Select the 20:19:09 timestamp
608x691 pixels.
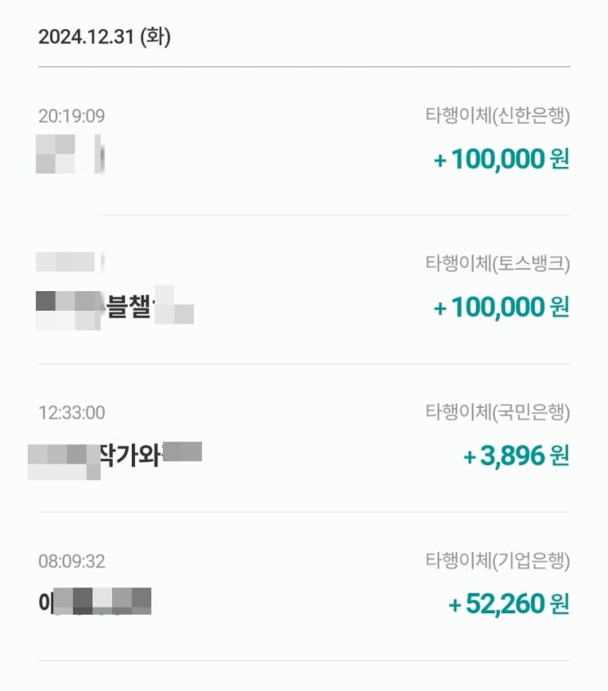[x=72, y=116]
